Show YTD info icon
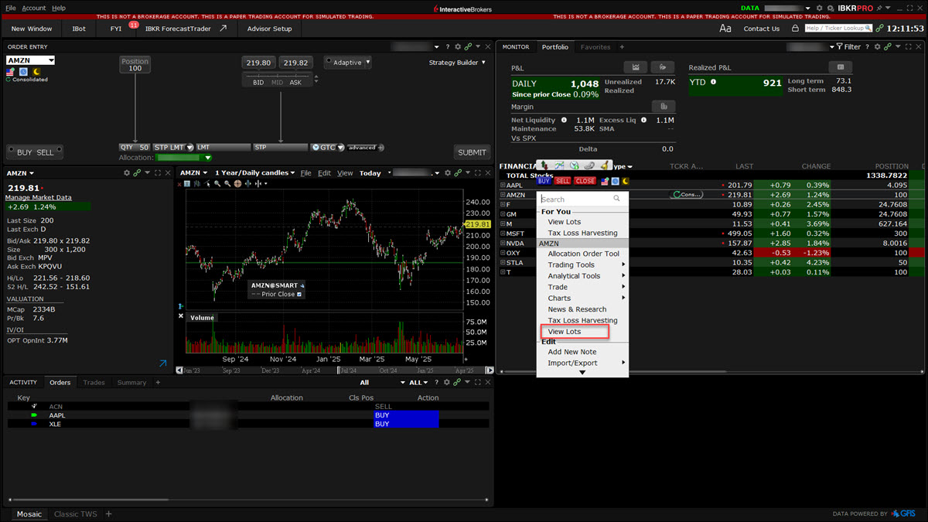This screenshot has width=928, height=522. 713,82
